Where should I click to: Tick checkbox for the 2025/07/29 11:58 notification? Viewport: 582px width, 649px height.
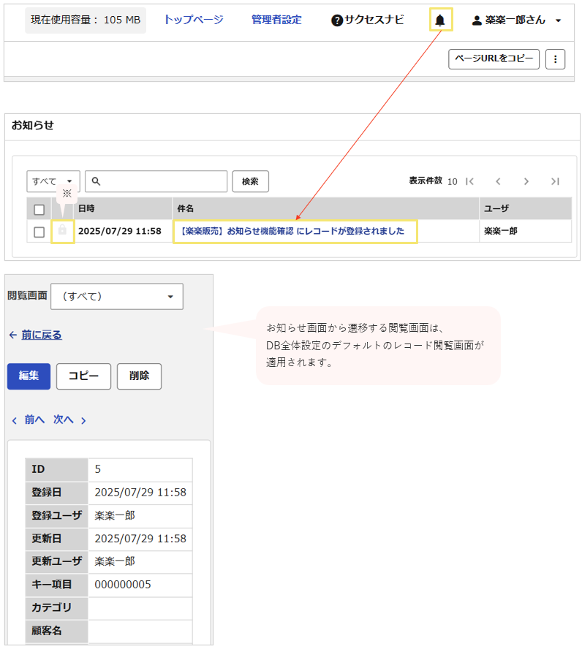(x=39, y=232)
